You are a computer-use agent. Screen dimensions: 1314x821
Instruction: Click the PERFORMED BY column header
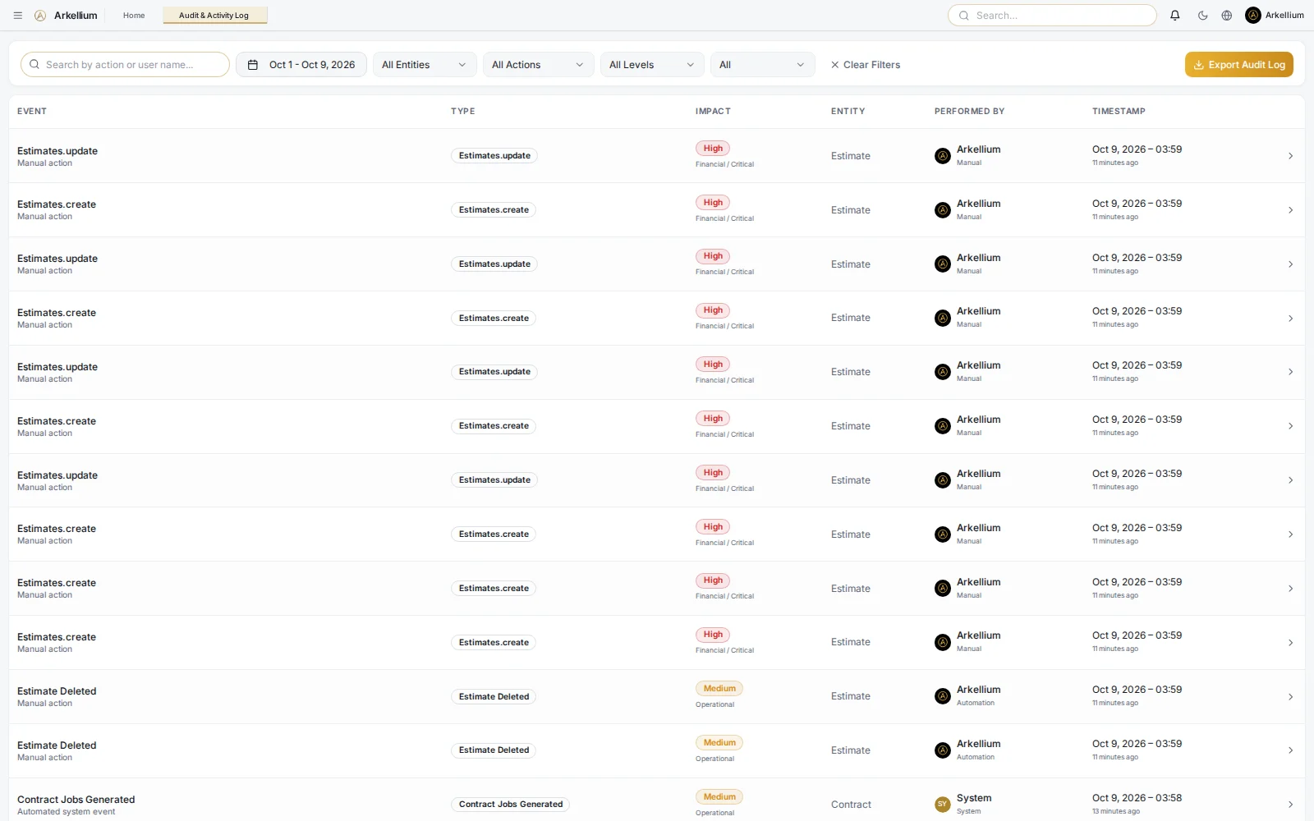point(969,112)
